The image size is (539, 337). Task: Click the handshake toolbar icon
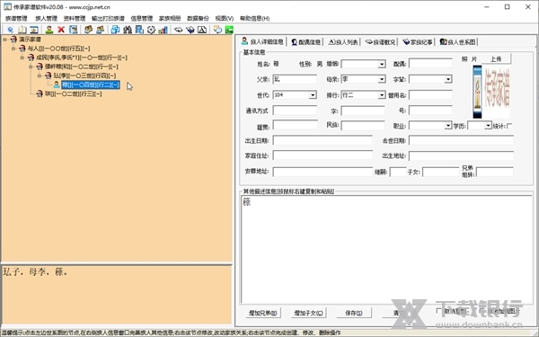pos(178,30)
